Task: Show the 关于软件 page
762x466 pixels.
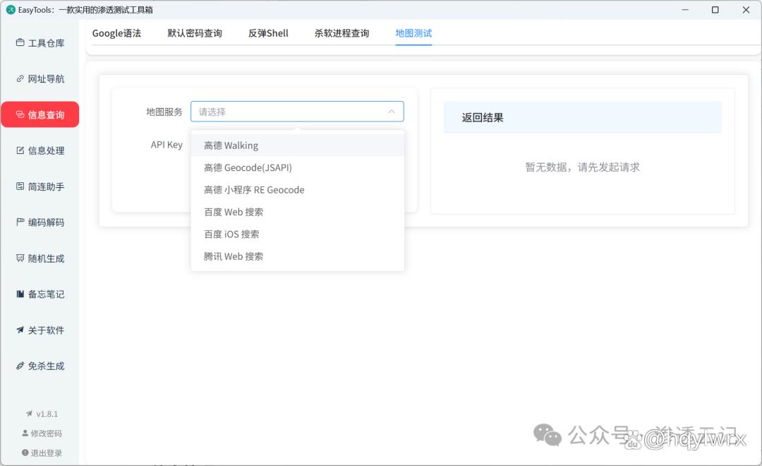Action: click(40, 330)
